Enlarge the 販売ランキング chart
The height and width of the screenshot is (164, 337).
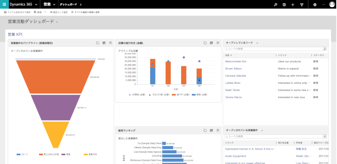click(x=218, y=130)
